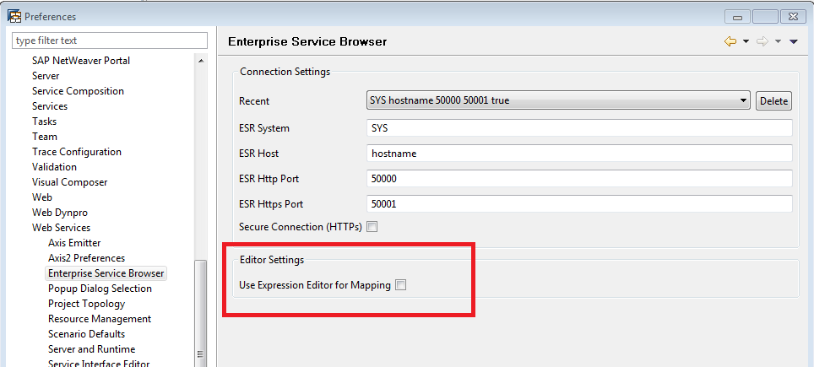Open the back history dropdown arrow
Viewport: 814px width, 367px height.
[x=746, y=42]
